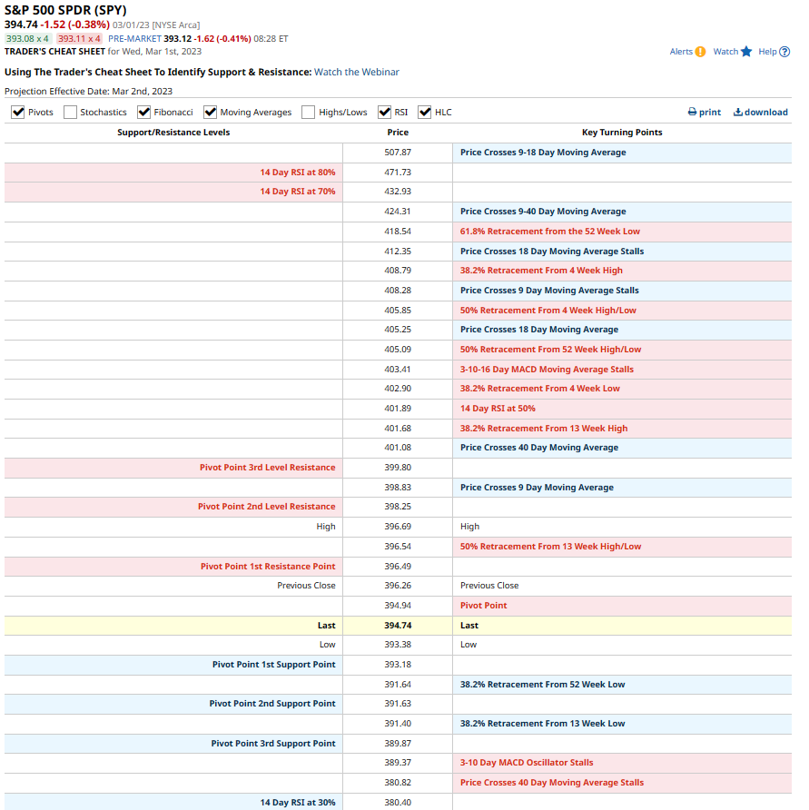This screenshot has width=809, height=810.
Task: Click 38.2% Retracement From 4 Week High
Action: click(x=541, y=271)
